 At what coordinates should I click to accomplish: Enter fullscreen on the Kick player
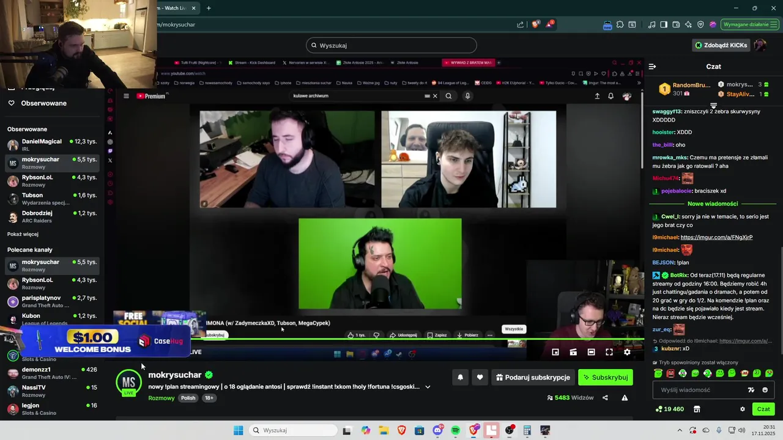609,352
